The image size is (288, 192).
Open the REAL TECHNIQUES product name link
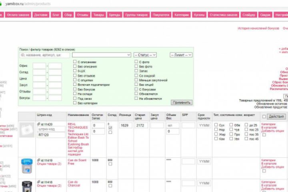(78, 139)
